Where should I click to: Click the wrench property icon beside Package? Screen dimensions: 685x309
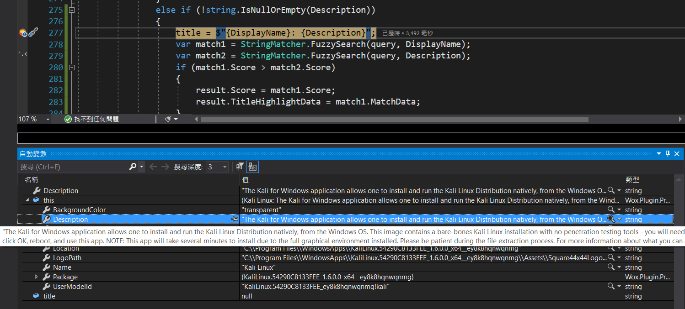click(46, 277)
